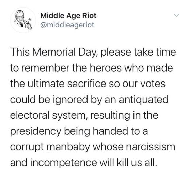Screen dimensions: 189x178
Task: Click the phrase "electoral system"
Action: tap(48, 115)
